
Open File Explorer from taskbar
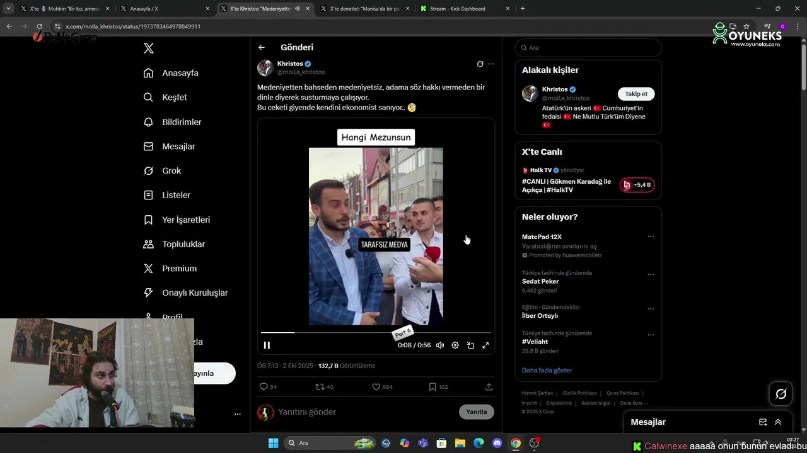(460, 443)
